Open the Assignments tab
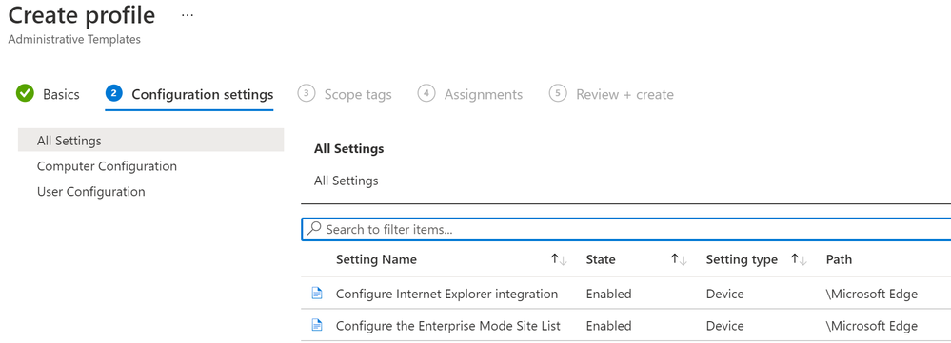The height and width of the screenshot is (343, 951). [x=484, y=94]
